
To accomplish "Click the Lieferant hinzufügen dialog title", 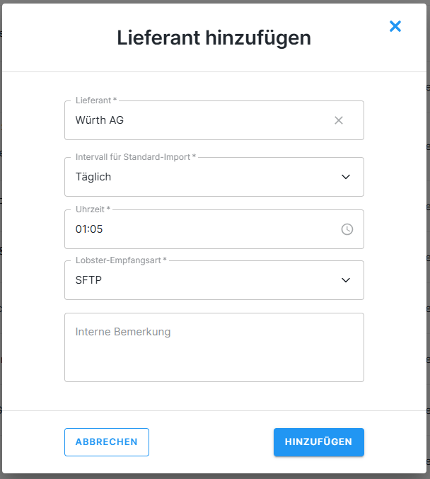I will coord(214,37).
